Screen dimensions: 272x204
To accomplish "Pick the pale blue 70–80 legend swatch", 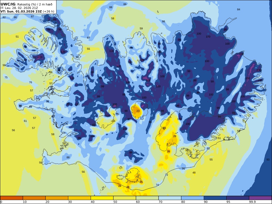I will 170,198.
